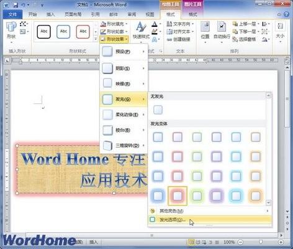Open the 形状填充 shape fill dropdown
Image resolution: width=293 pixels, height=249 pixels.
coord(114,24)
